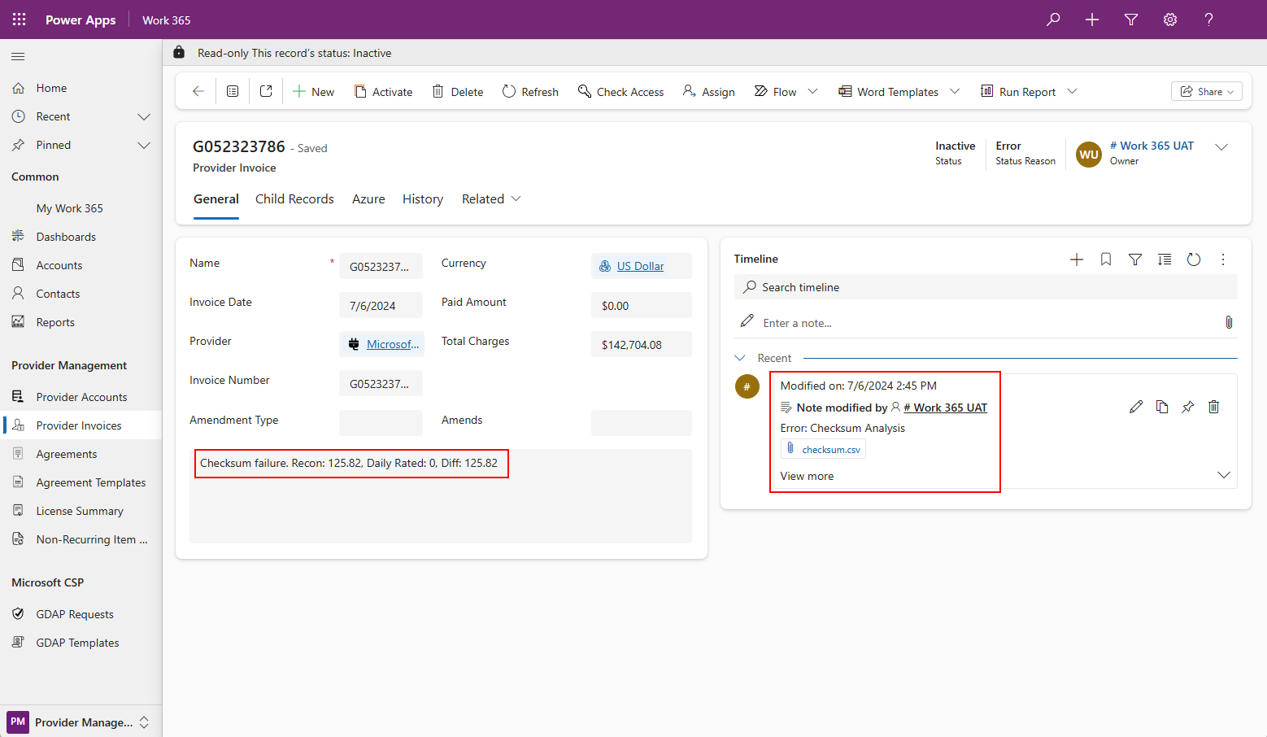Collapse the sidebar hamburger menu
1267x737 pixels.
[18, 56]
